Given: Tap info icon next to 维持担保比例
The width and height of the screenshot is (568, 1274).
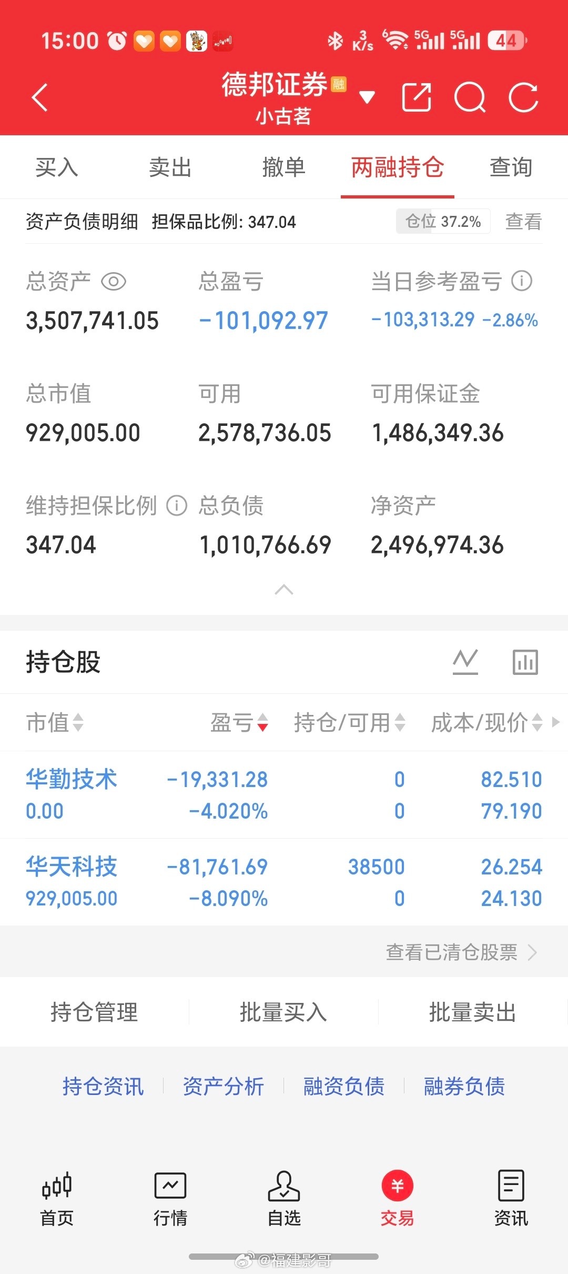Looking at the screenshot, I should tap(177, 506).
